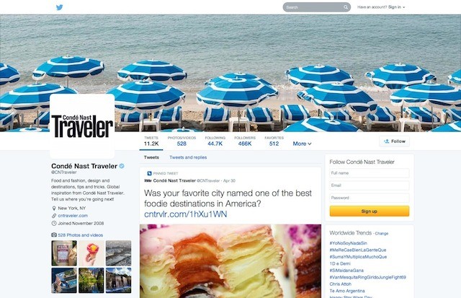Open the Followers 466K tab
The width and height of the screenshot is (461, 298).
[x=245, y=141]
